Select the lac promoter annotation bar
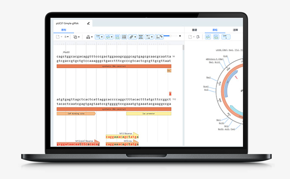This screenshot has height=179, width=290. [x=149, y=114]
